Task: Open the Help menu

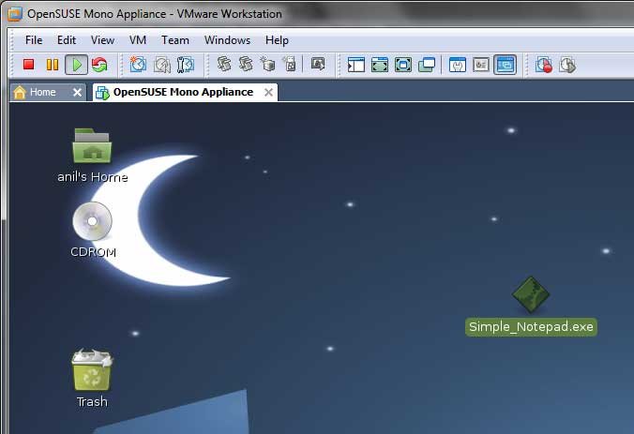Action: tap(277, 40)
